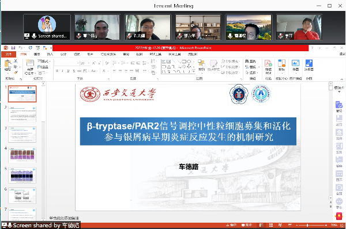Cut selection using the scissors icon

coord(16,61)
